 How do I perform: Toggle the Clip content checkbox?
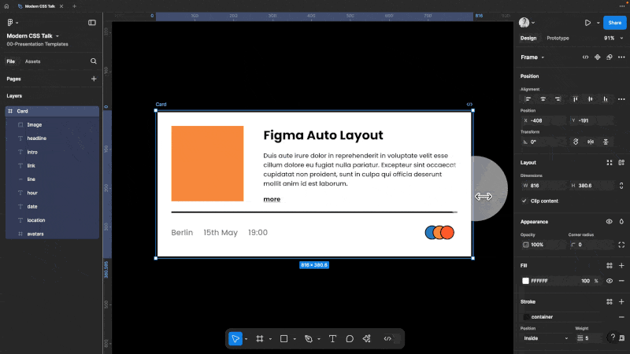tap(524, 201)
